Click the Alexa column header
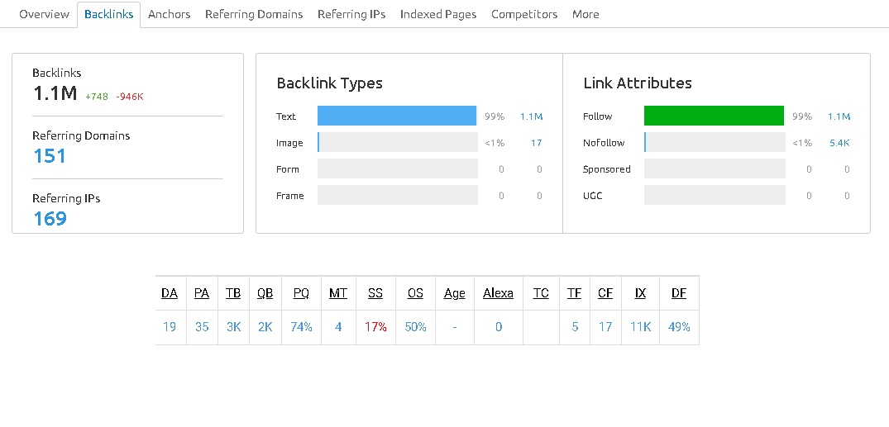 (x=499, y=292)
